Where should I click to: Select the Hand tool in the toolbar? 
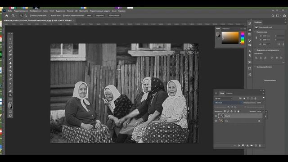click(10, 91)
